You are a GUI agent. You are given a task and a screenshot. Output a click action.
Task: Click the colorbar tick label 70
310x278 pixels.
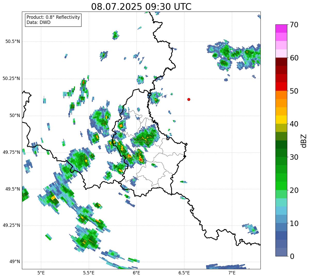click(x=294, y=25)
